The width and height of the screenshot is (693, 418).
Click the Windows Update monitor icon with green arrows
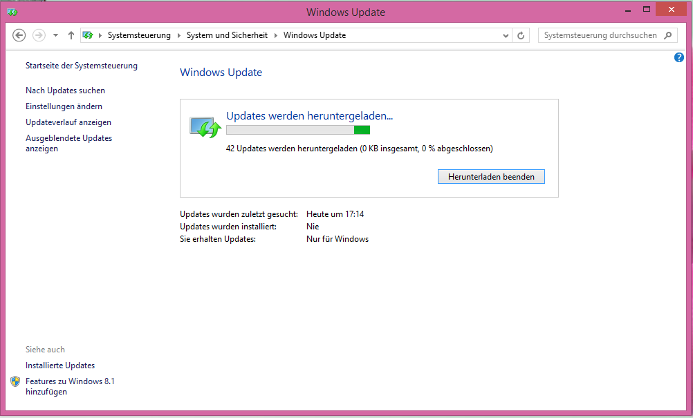[205, 127]
